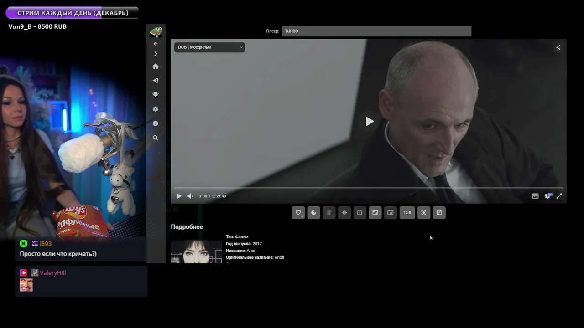Click the 'Тип: Фильм' line
This screenshot has width=584, height=328.
[x=237, y=237]
